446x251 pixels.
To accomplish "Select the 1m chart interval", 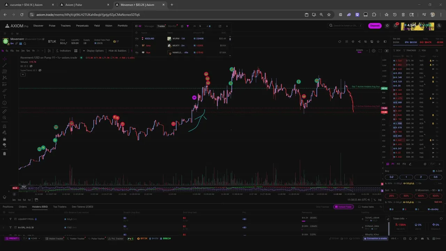I will [17, 51].
